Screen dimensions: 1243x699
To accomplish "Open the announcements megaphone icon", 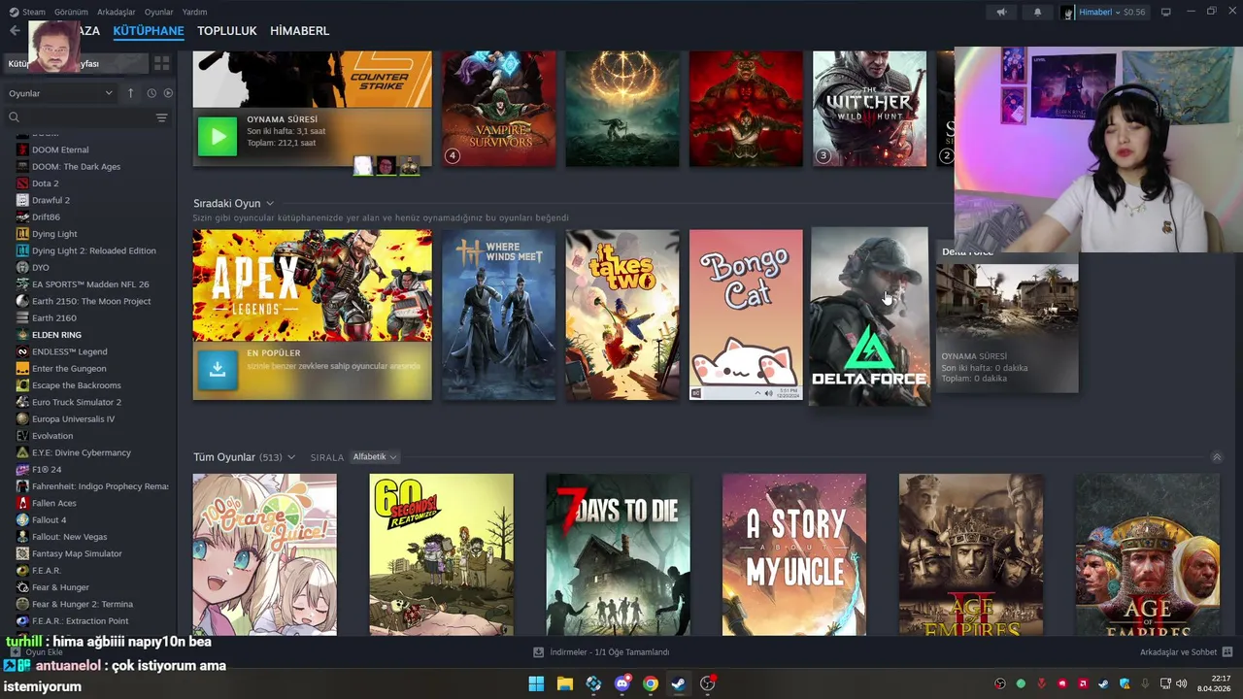I will 1001,12.
